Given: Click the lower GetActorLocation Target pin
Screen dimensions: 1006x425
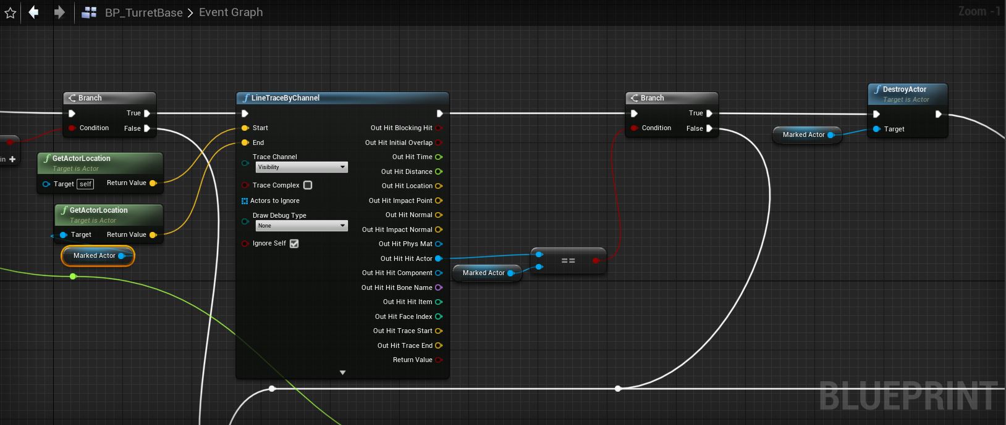Looking at the screenshot, I should click(x=63, y=235).
